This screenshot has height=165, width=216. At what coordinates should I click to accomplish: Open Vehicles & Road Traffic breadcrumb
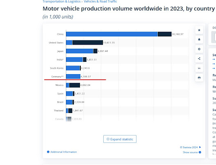click(x=100, y=1)
